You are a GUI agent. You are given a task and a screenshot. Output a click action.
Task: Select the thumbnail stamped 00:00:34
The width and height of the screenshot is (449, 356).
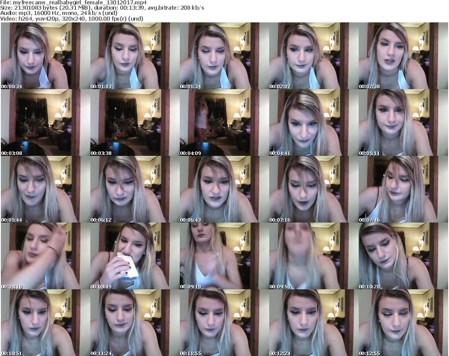coord(45,56)
